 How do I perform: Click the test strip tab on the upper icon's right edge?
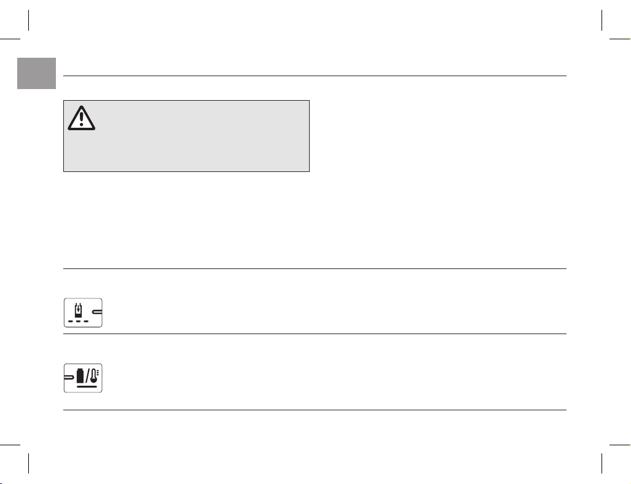[x=98, y=311]
